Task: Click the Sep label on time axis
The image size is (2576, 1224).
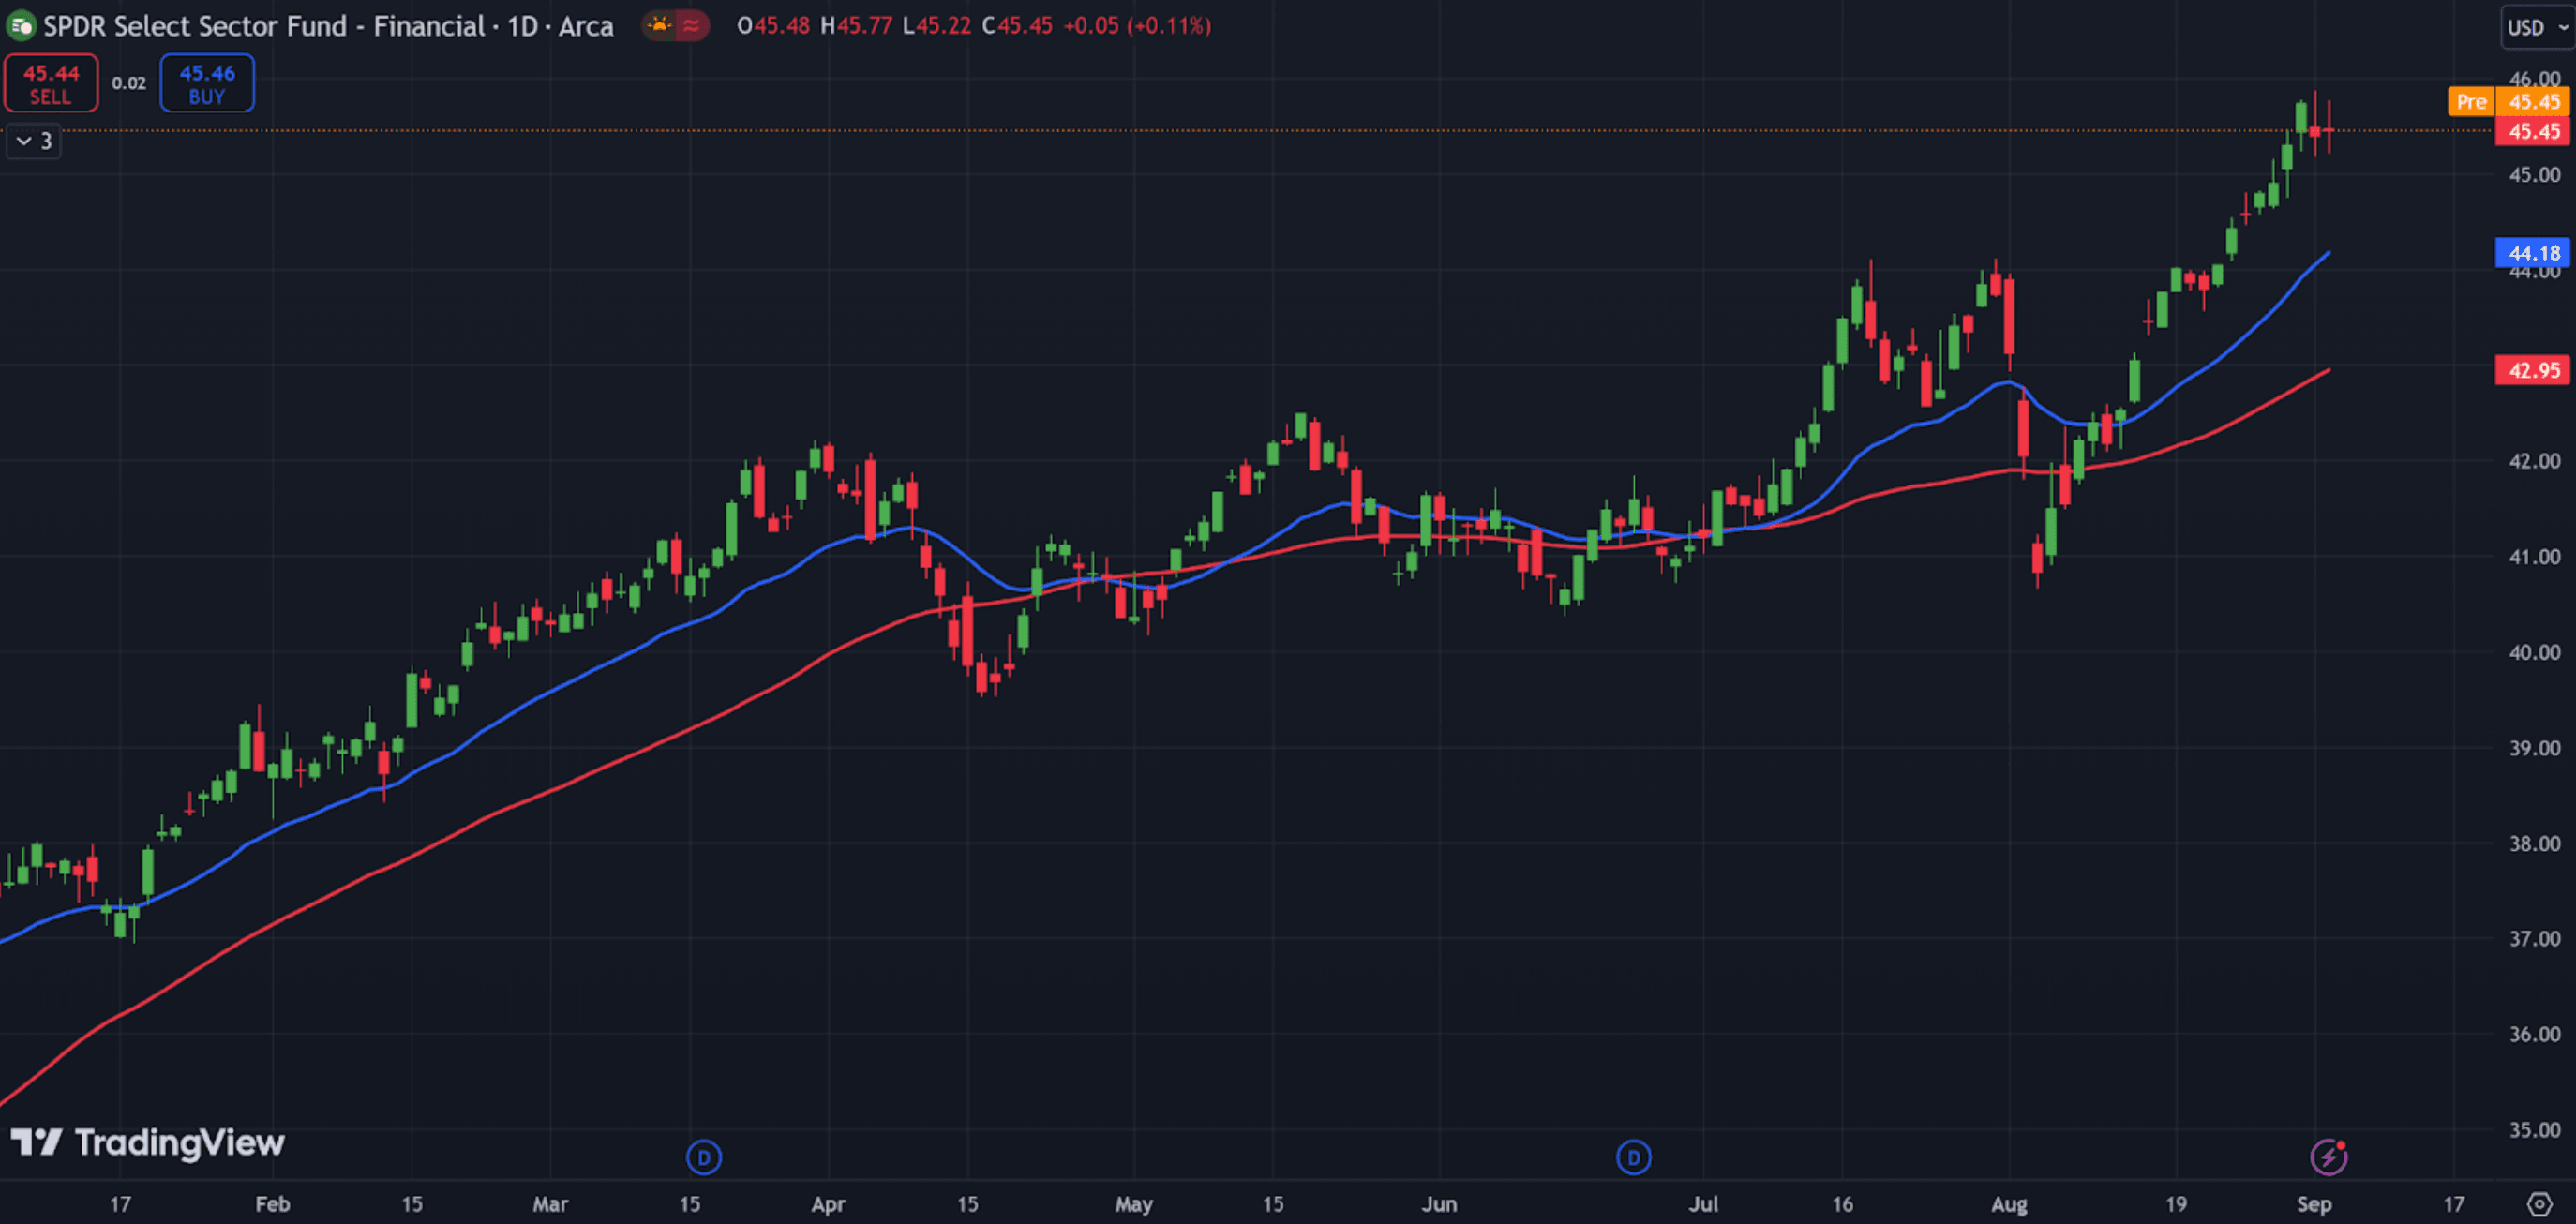Action: pos(2313,1204)
